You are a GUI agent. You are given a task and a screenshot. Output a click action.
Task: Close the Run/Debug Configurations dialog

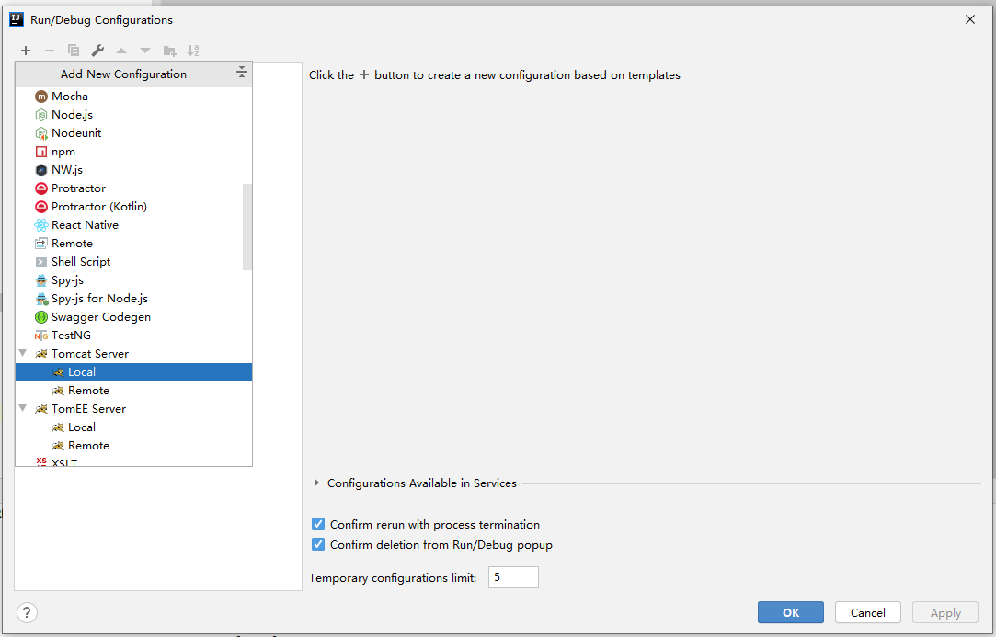(x=970, y=19)
